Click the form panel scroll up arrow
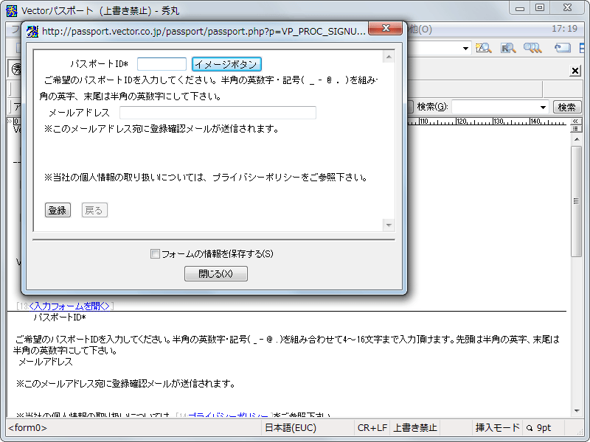Viewport: 590px width, 442px height. tap(389, 57)
